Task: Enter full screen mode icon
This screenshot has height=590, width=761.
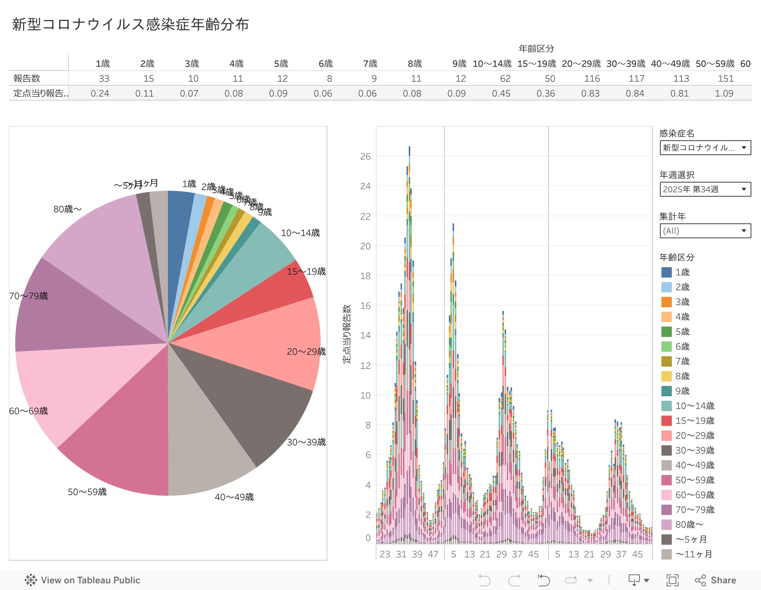Action: click(x=672, y=580)
